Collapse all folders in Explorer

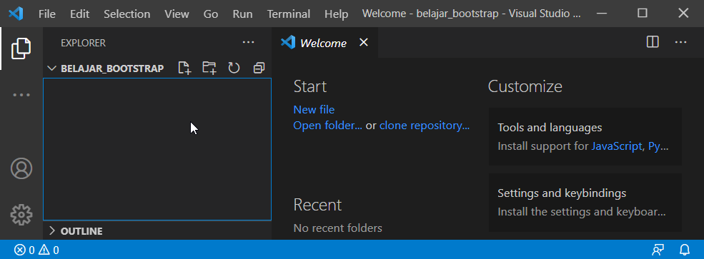pos(259,68)
